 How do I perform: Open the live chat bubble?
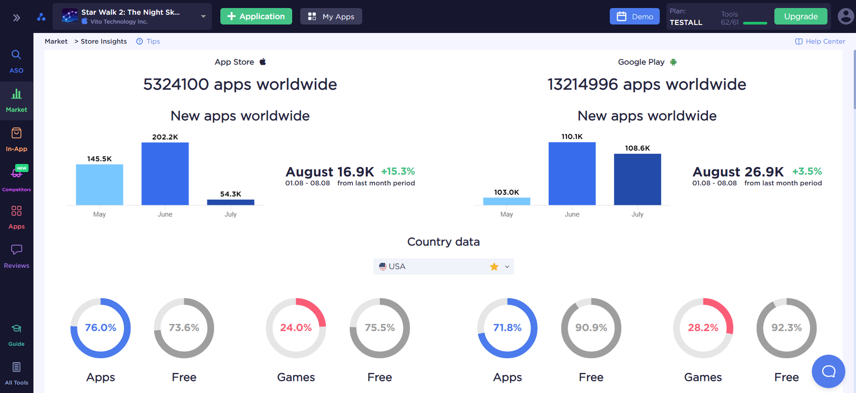(x=828, y=371)
